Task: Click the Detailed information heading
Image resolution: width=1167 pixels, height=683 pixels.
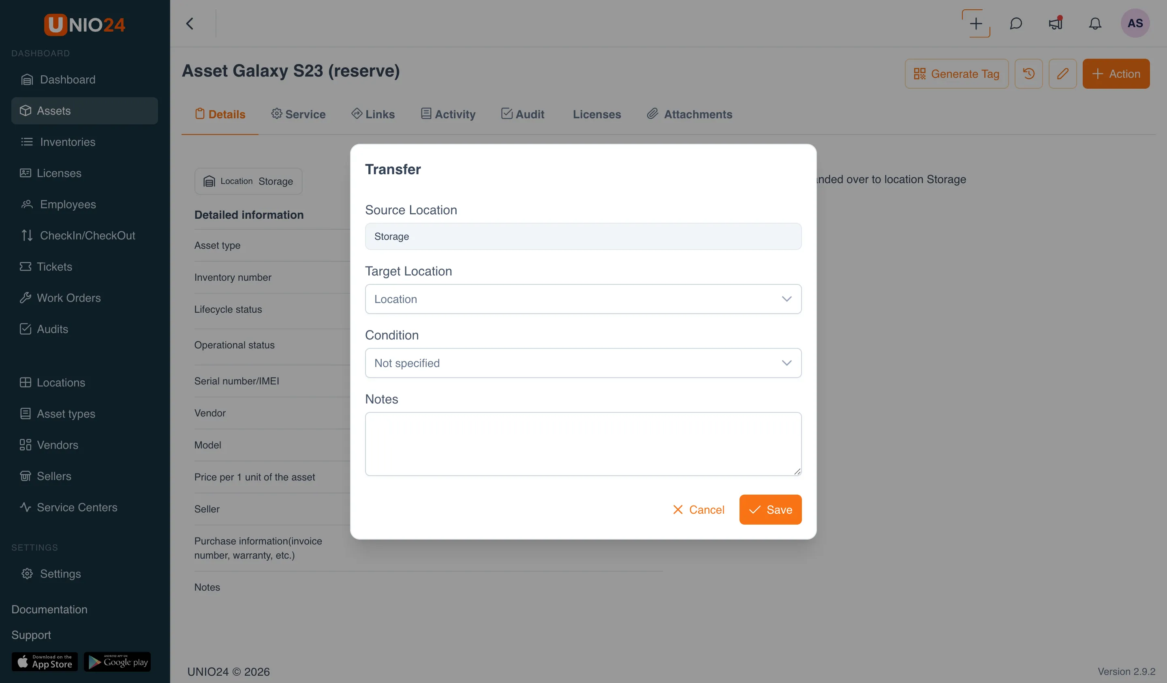Action: [249, 215]
